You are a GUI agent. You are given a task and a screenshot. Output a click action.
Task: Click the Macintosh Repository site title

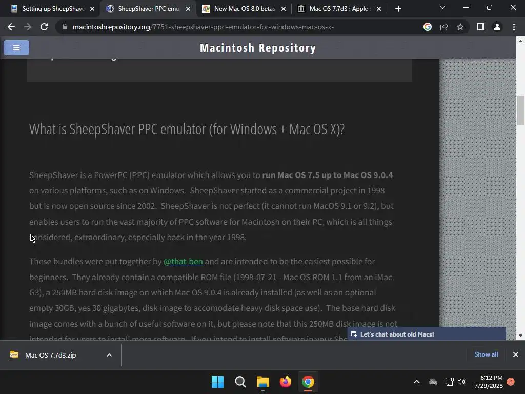(x=258, y=48)
